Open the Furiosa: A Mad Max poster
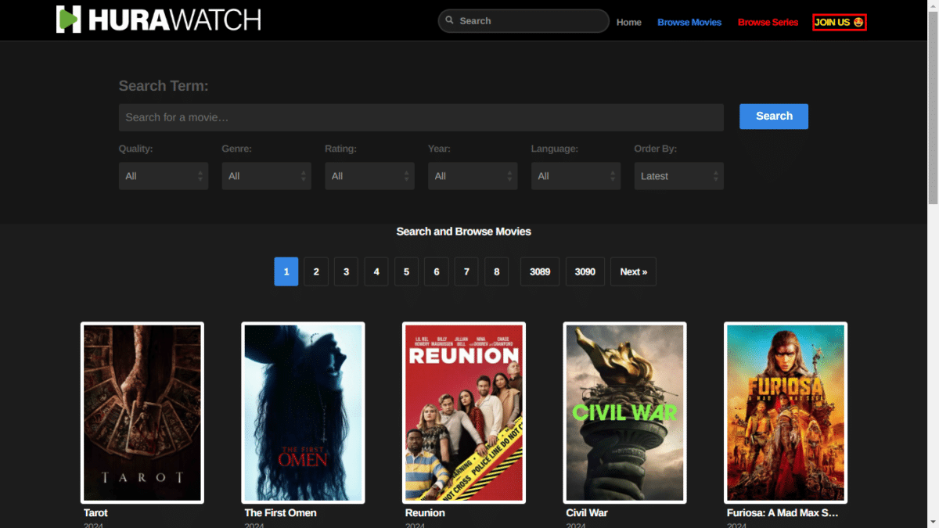939x528 pixels. (x=785, y=412)
